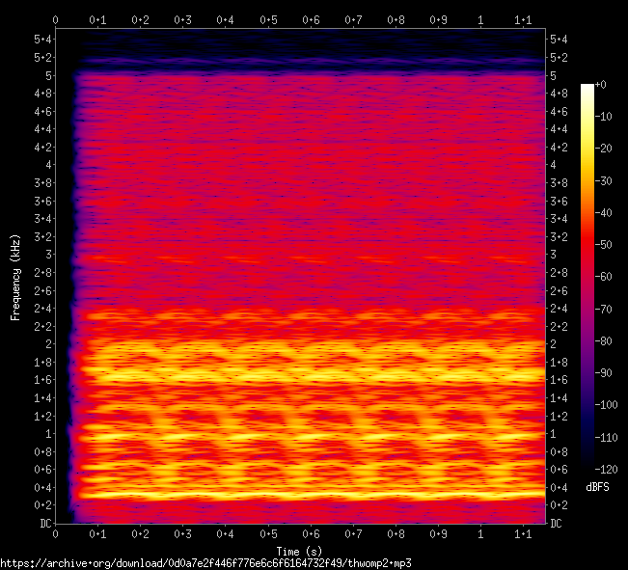
Task: Click the "Time (s)" axis label
Action: point(300,551)
